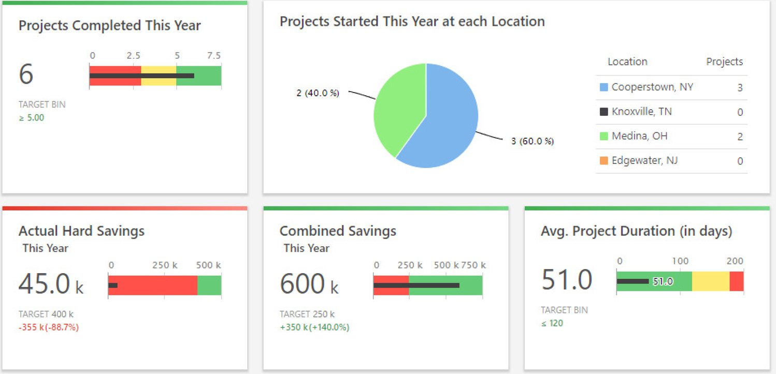Click the 2 (40.0 %) pie data label
This screenshot has width=776, height=374.
point(318,94)
